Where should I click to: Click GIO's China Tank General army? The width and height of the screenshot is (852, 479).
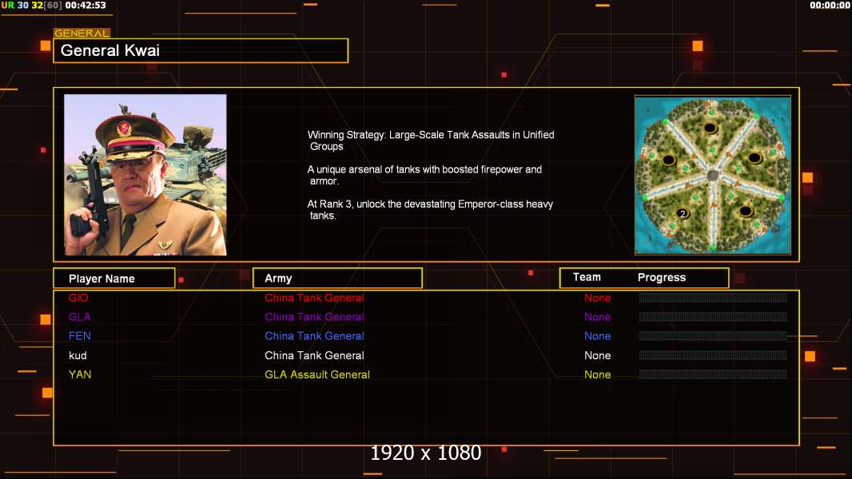point(314,298)
